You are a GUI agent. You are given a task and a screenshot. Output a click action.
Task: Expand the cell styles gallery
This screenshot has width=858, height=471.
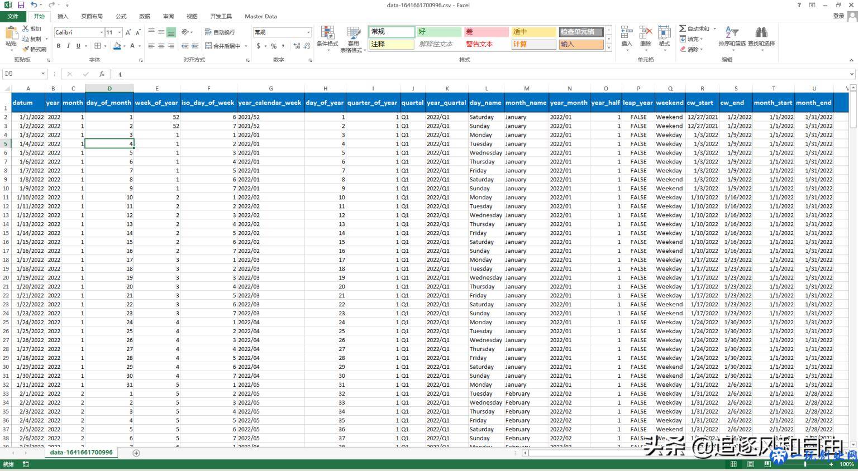(609, 48)
